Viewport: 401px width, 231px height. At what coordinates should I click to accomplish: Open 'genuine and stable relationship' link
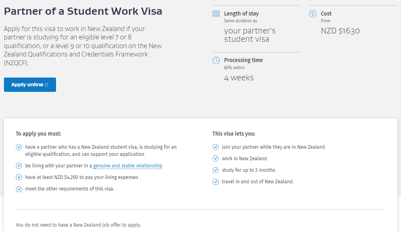tap(128, 166)
